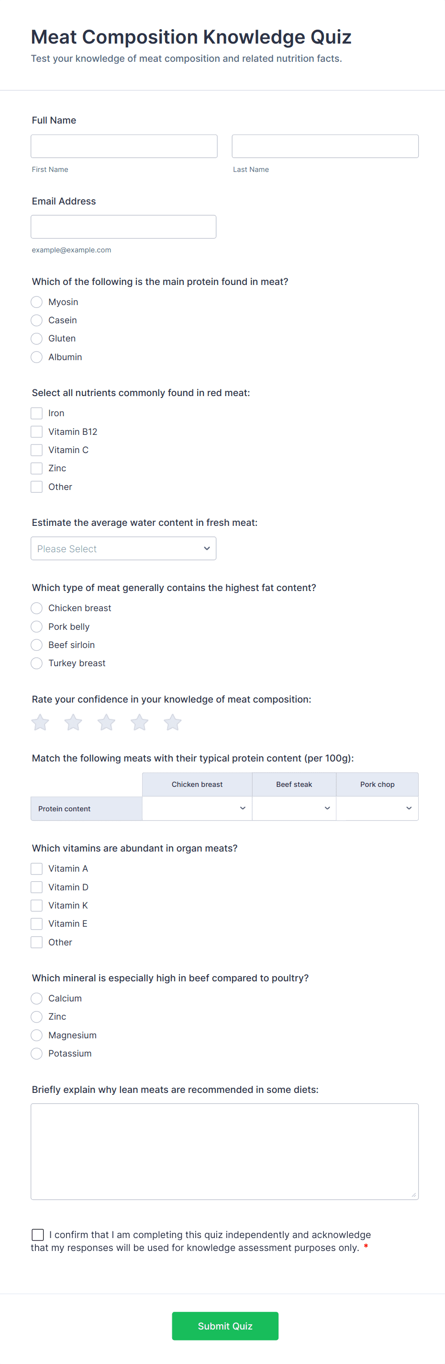
Task: Click the first confidence rating star
Action: pos(40,722)
